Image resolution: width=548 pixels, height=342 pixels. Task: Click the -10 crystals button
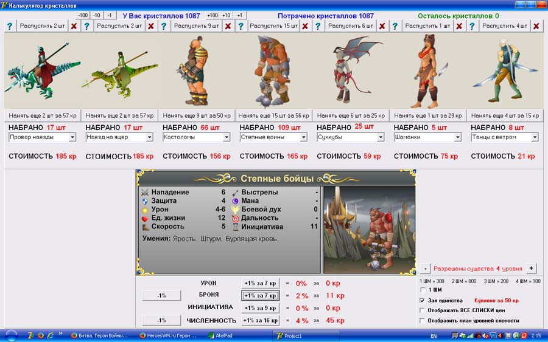(x=97, y=15)
